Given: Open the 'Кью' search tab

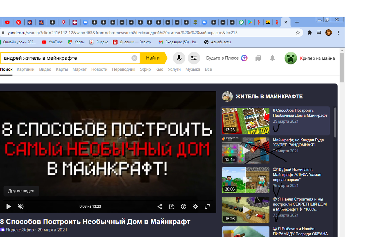Looking at the screenshot, I should (159, 69).
